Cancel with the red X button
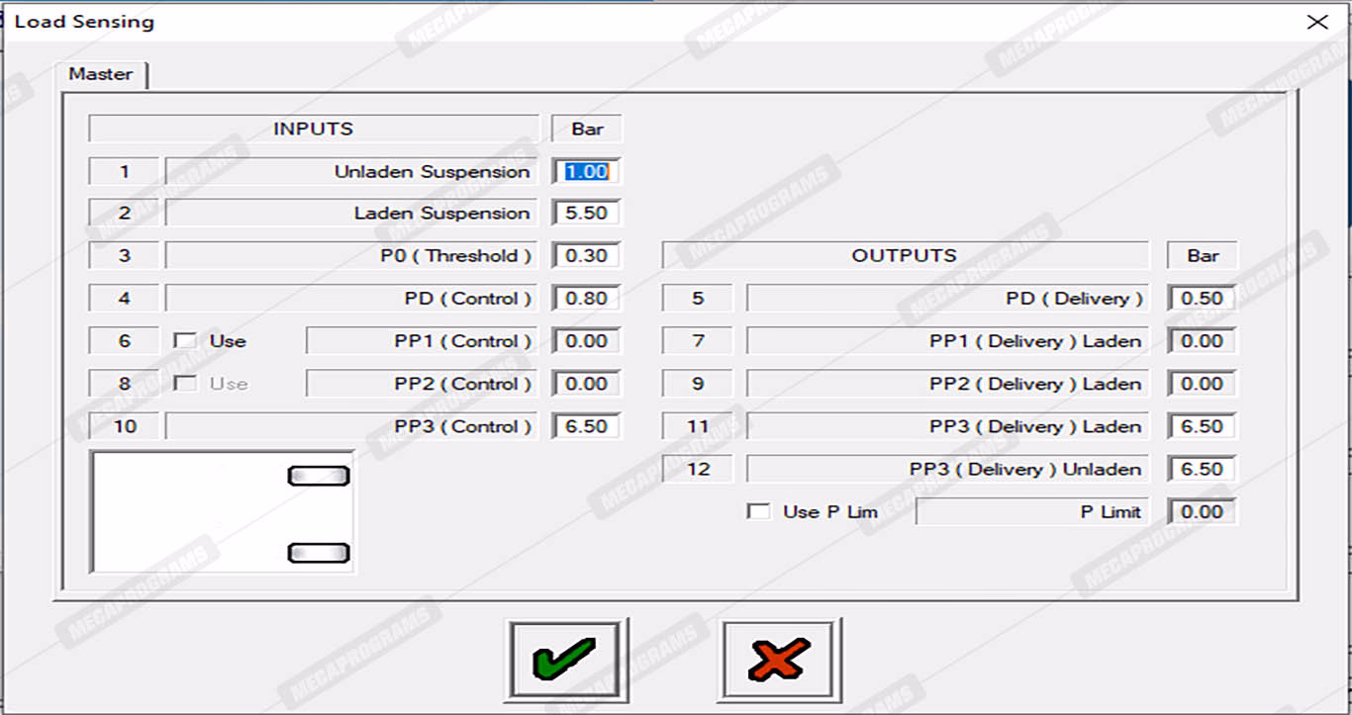This screenshot has width=1352, height=715. pos(780,660)
